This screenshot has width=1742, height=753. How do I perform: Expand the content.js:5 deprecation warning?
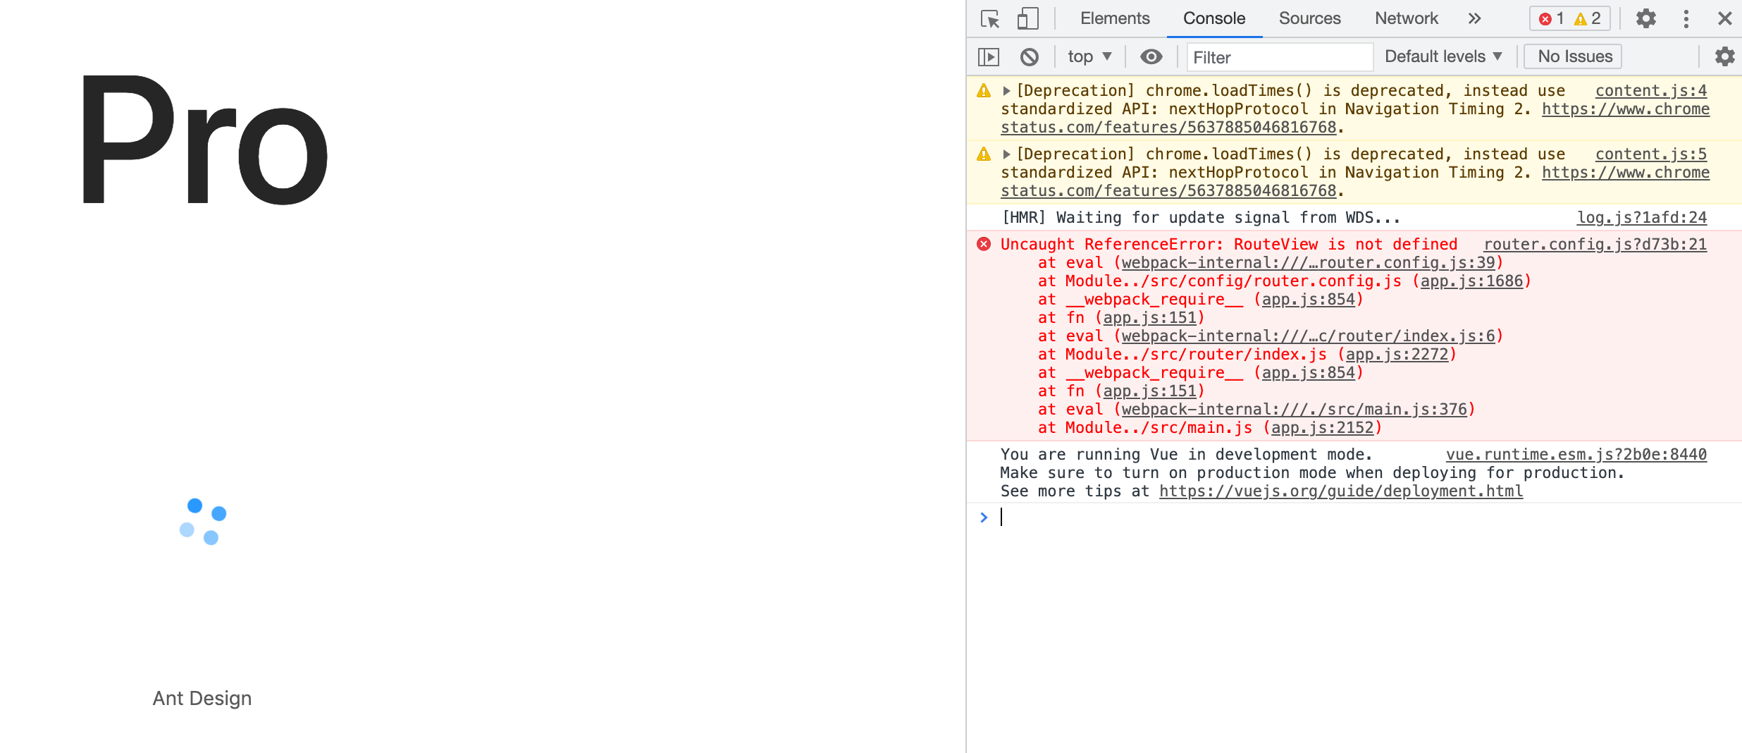tap(1006, 154)
